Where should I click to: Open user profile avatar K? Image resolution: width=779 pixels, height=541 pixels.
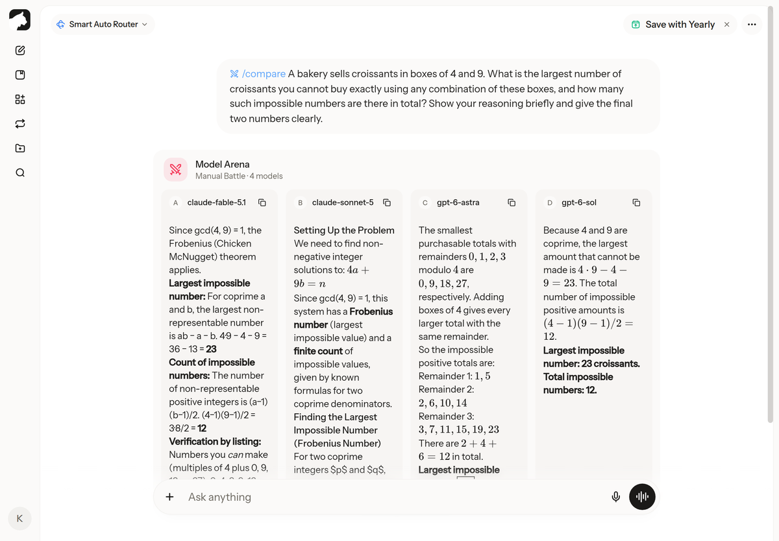[19, 518]
